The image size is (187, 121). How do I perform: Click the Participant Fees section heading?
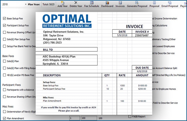(12, 85)
